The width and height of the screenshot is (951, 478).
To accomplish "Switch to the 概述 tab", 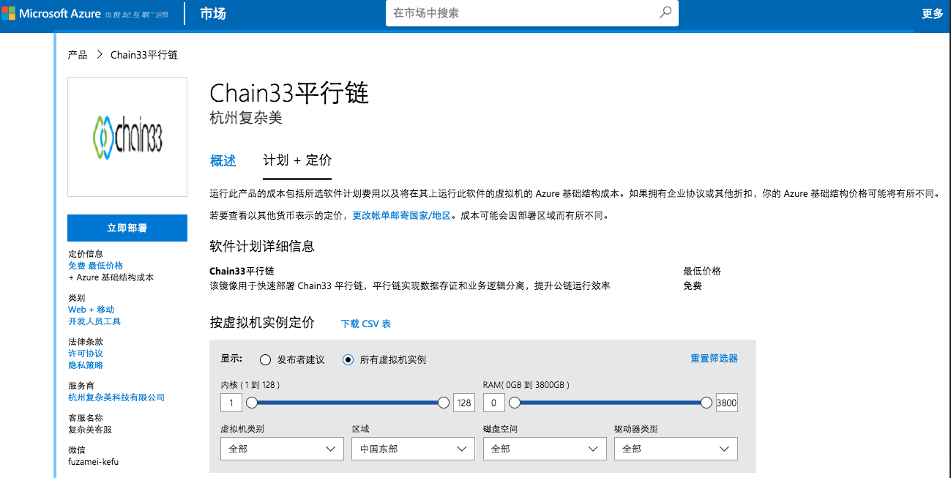I will pyautogui.click(x=223, y=161).
